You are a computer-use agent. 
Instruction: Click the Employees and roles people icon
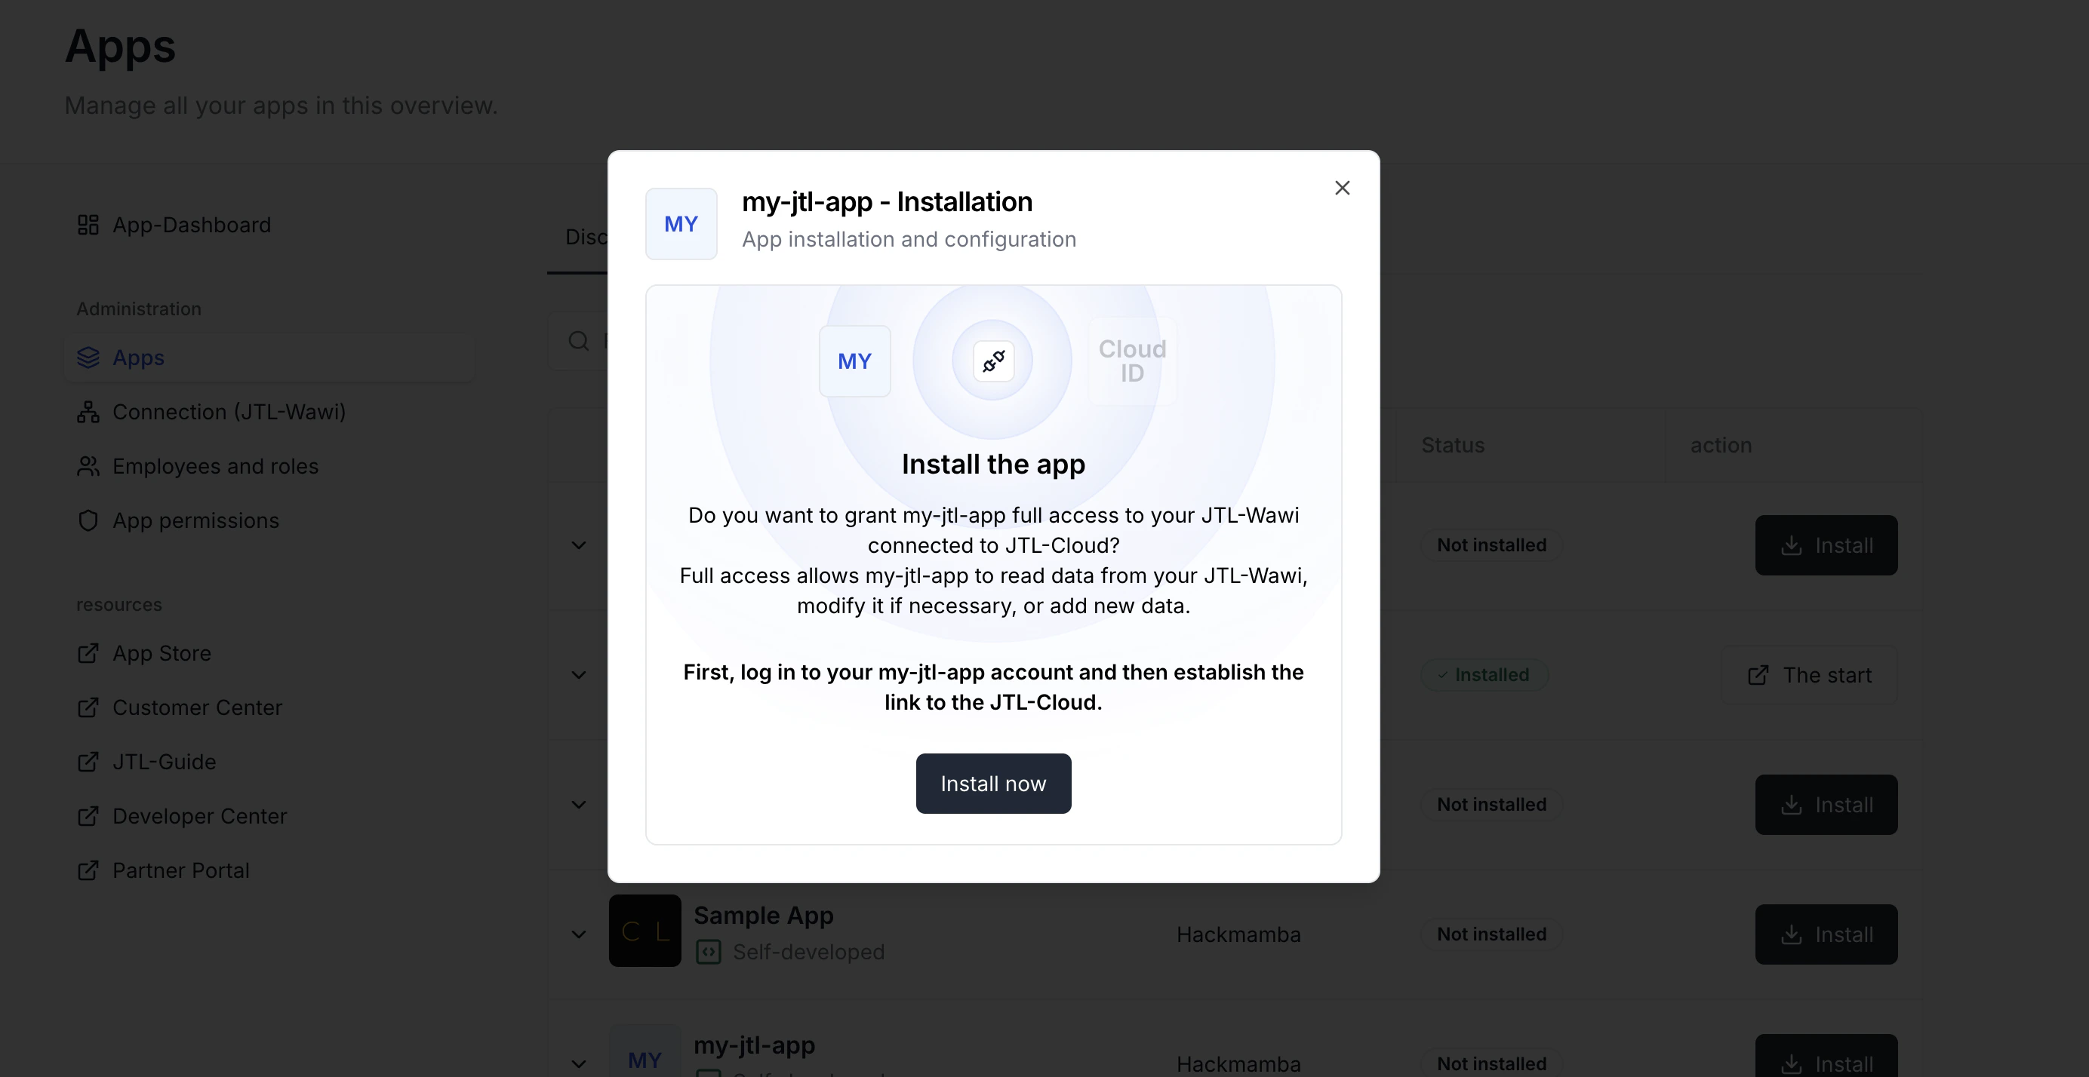click(89, 466)
